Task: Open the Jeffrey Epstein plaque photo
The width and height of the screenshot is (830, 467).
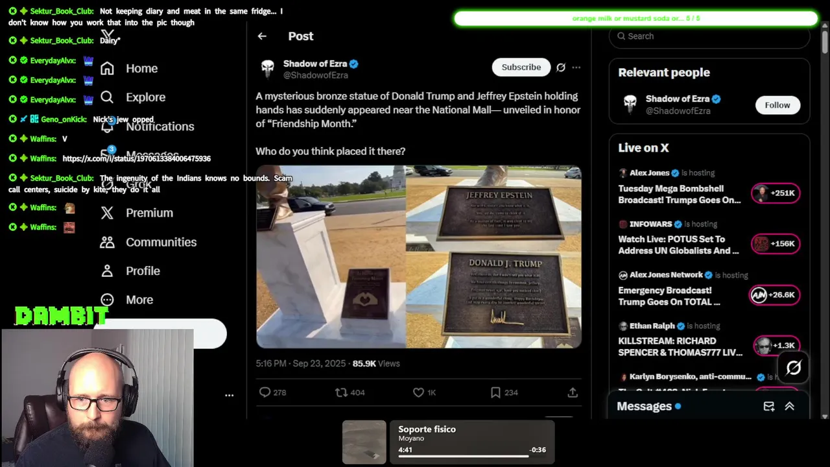Action: (494, 208)
